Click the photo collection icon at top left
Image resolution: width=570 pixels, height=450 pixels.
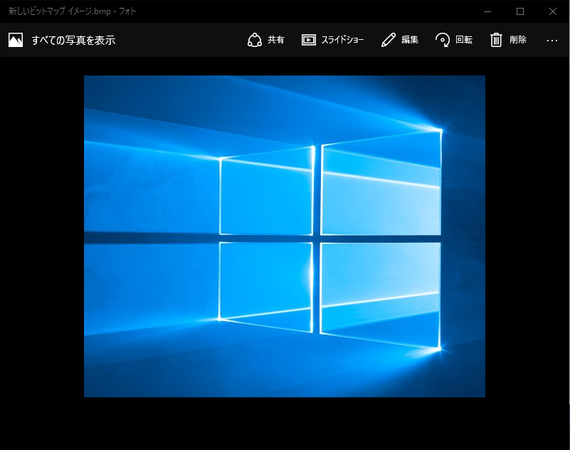tap(16, 40)
